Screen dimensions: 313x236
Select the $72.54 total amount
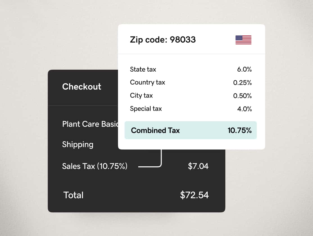[194, 195]
